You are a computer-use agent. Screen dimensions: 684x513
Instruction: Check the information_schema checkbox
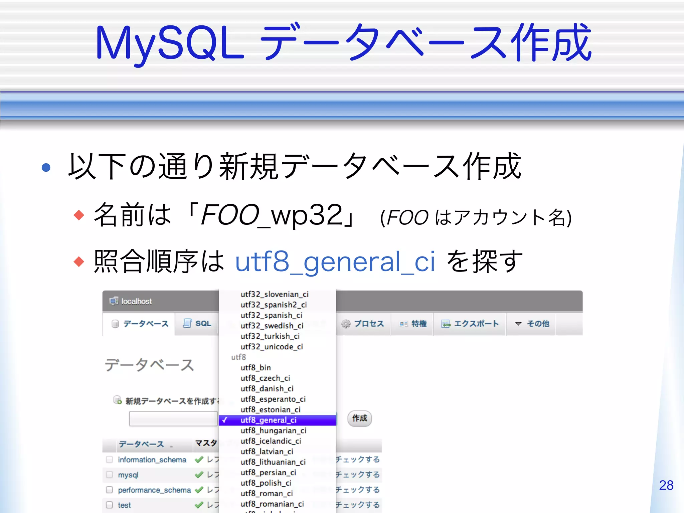click(110, 460)
